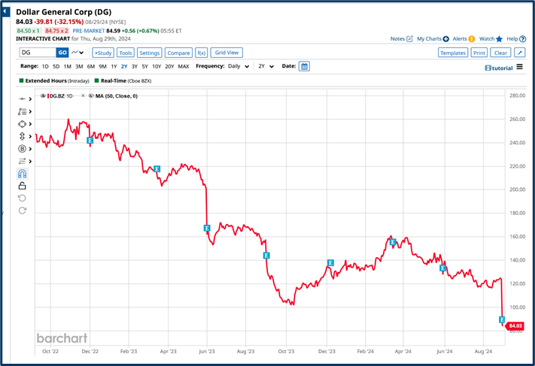Toggle visibility eye for DG.BZ series
535x366 pixels.
pyautogui.click(x=44, y=96)
